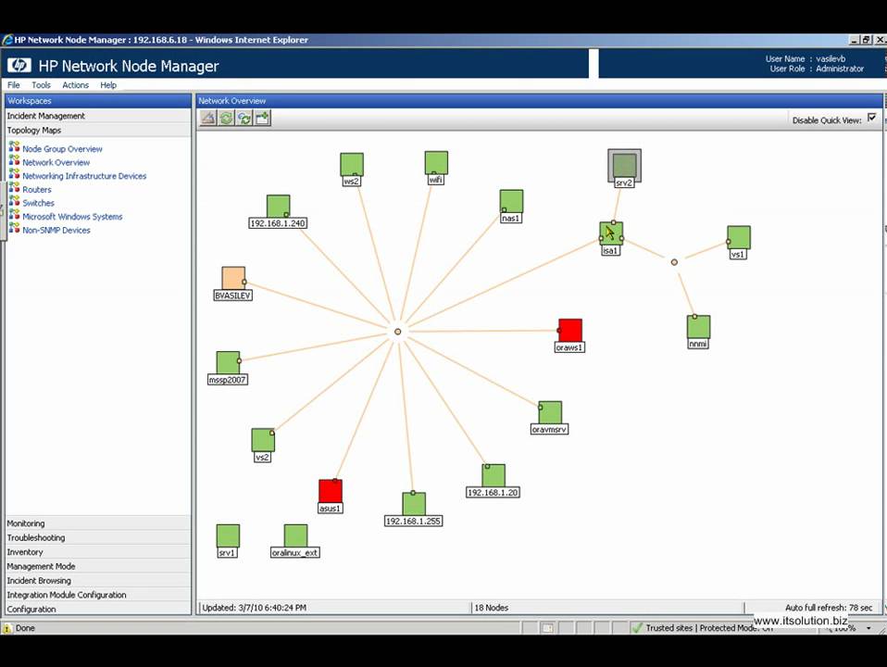This screenshot has width=887, height=667.
Task: Select the wifi node icon
Action: (436, 162)
